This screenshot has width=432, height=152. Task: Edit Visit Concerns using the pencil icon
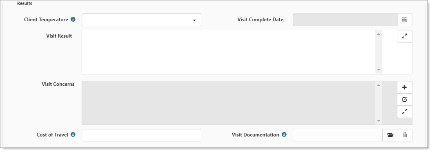405,100
